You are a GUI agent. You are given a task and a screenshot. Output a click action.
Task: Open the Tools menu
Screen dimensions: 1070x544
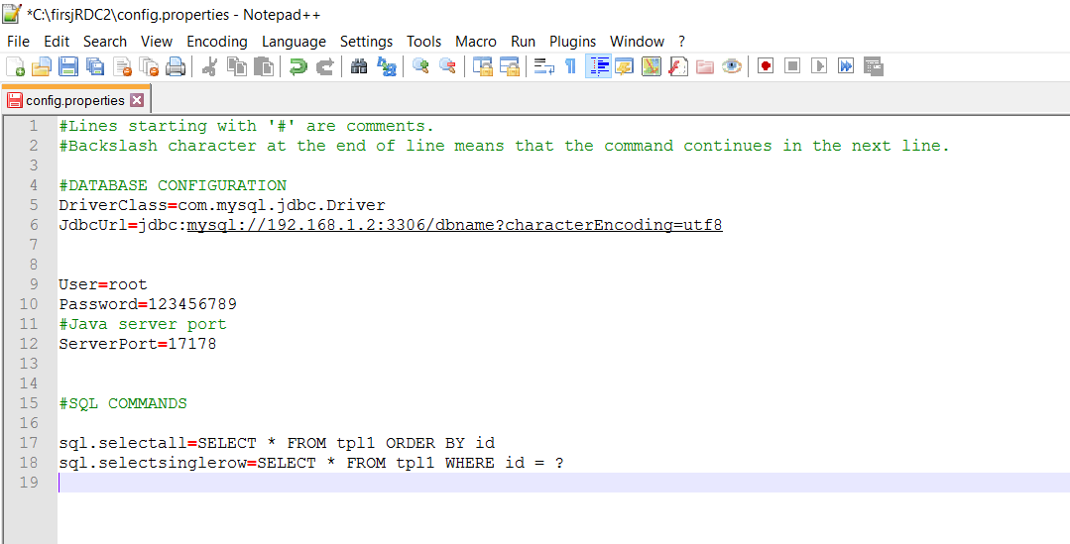pos(423,42)
